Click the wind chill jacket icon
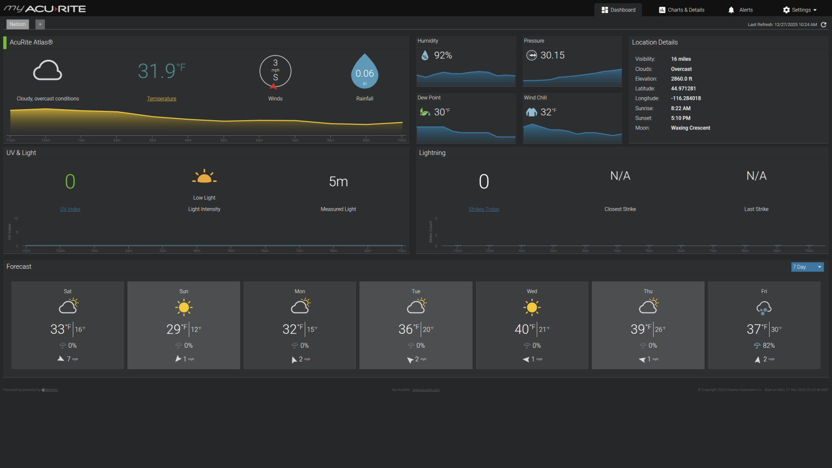Viewport: 832px width, 468px height. point(531,112)
